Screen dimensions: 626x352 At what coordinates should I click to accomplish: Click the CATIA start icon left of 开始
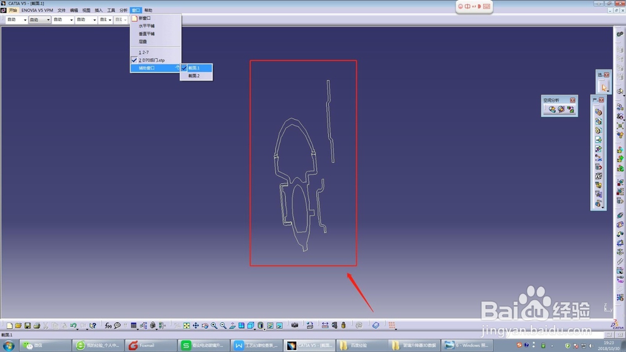coord(4,11)
